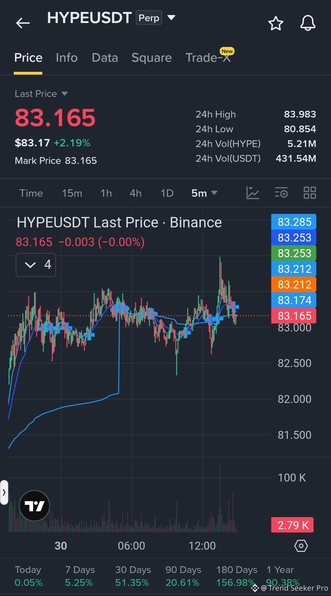Open the hexagon chart settings icon
Viewport: 331px width, 596px height.
point(301,546)
